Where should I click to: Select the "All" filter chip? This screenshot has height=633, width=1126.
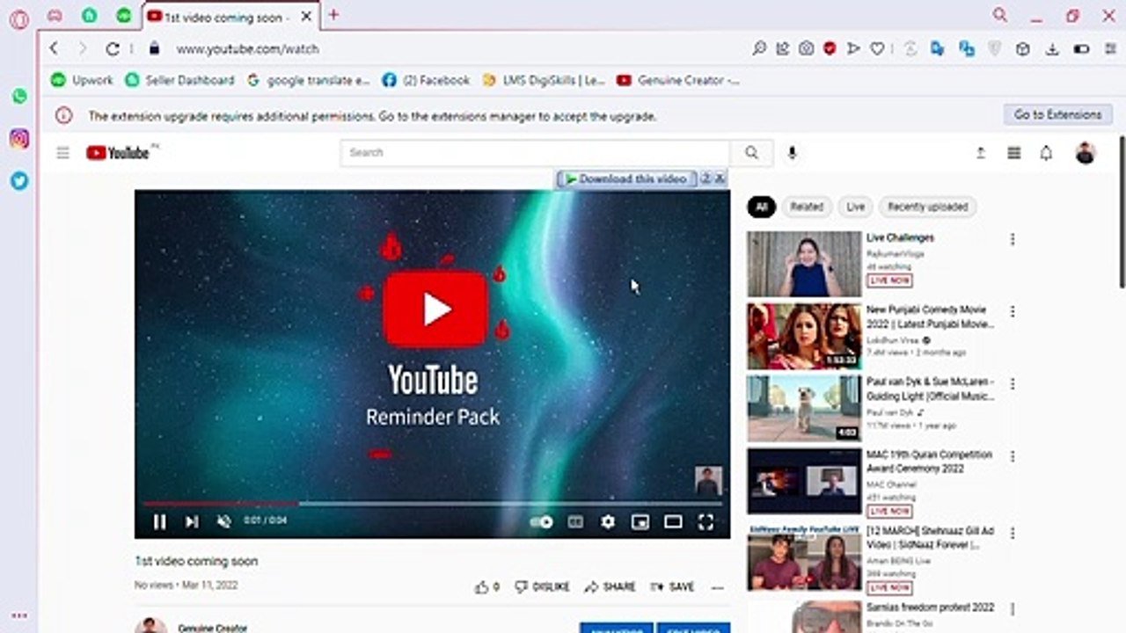tap(762, 207)
